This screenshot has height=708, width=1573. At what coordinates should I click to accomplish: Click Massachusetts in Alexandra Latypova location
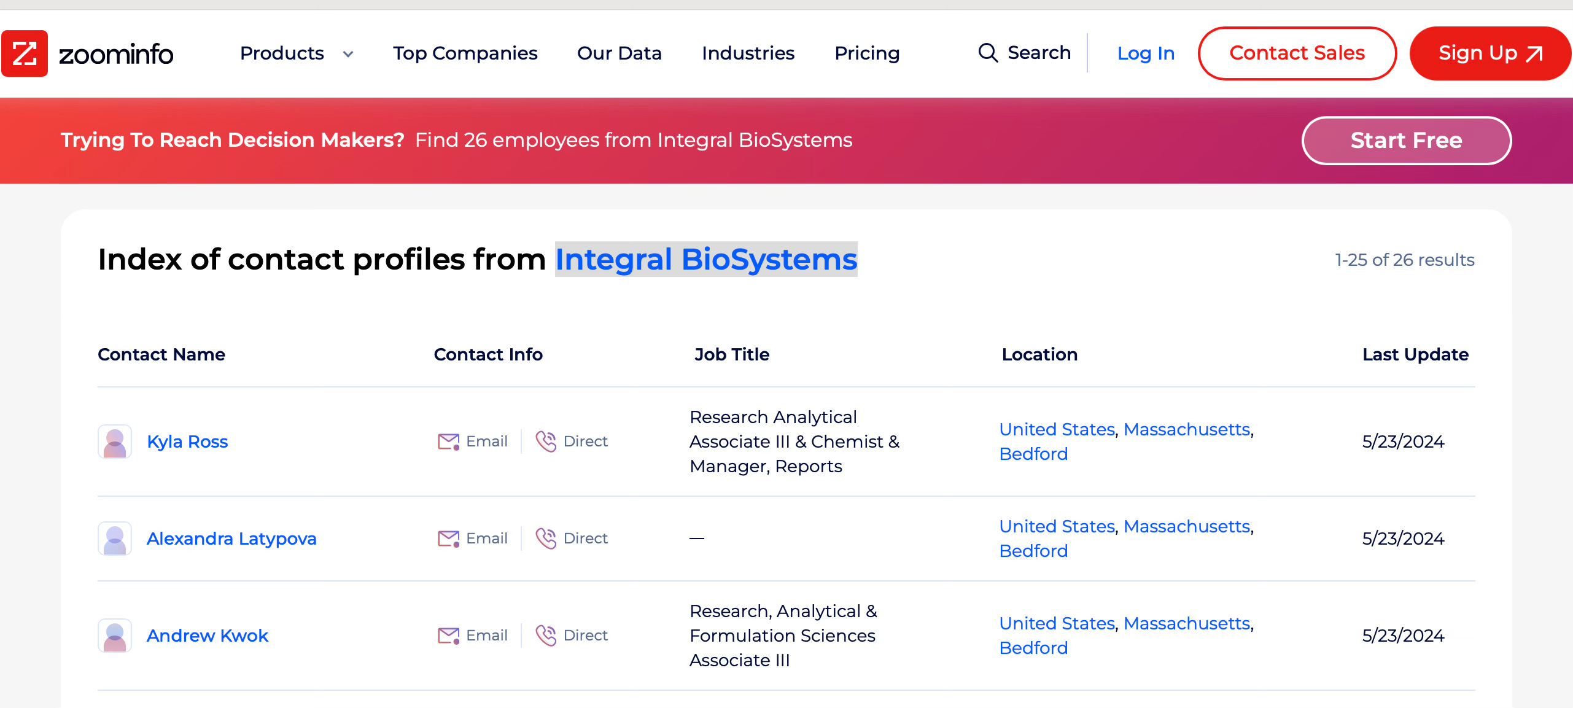pyautogui.click(x=1187, y=526)
